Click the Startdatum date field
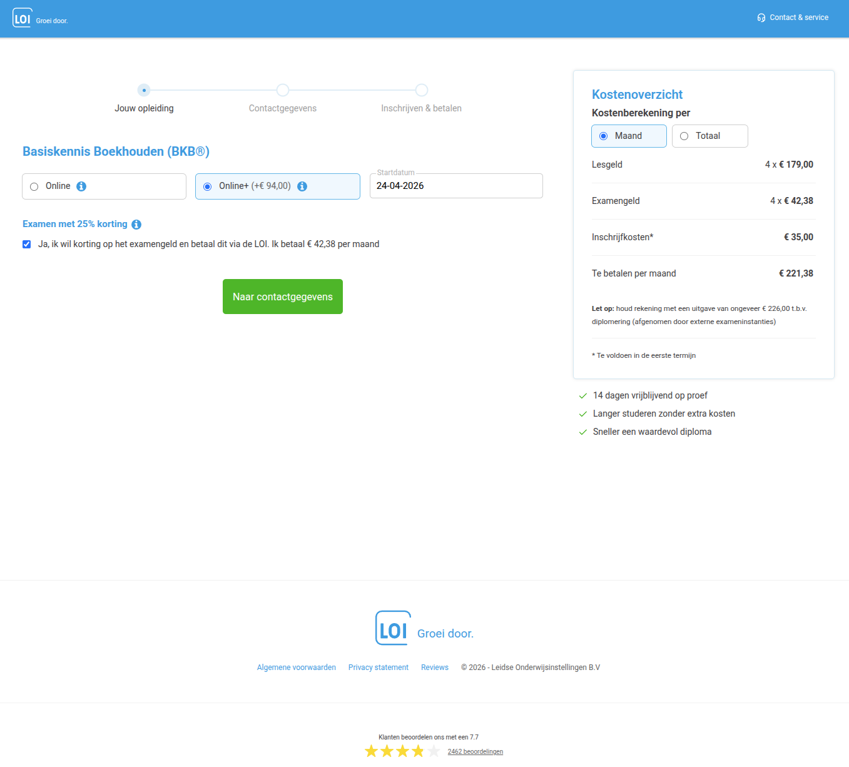 [x=456, y=186]
